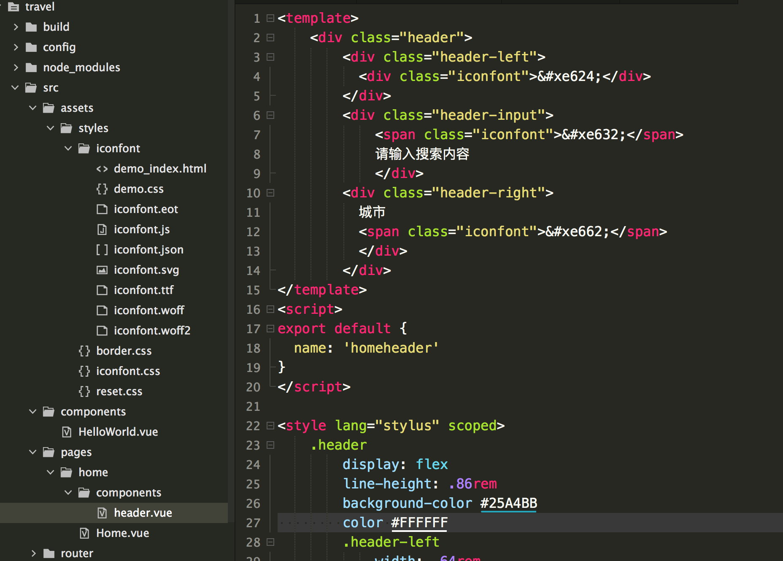Click the build folder icon
This screenshot has height=561, width=783.
31,27
